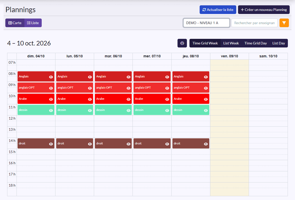295x200 pixels.
Task: Click eye icon on Arabe event lun. 05/10
Action: (90, 99)
